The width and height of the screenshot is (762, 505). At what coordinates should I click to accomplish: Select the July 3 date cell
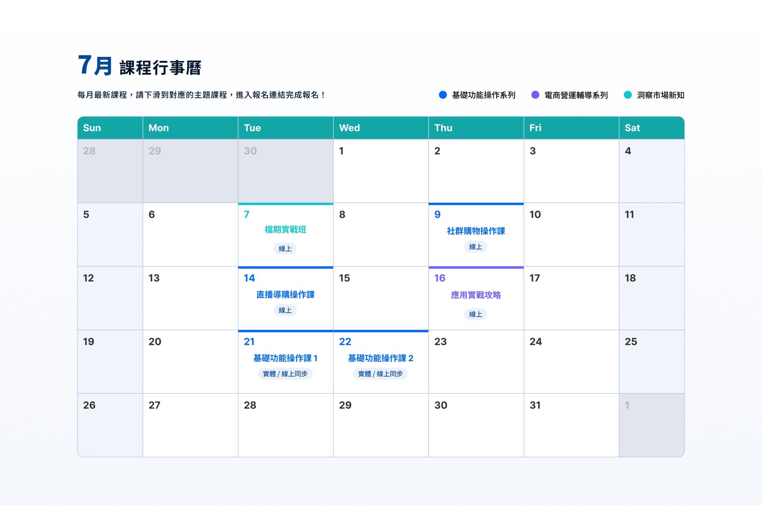(x=571, y=171)
